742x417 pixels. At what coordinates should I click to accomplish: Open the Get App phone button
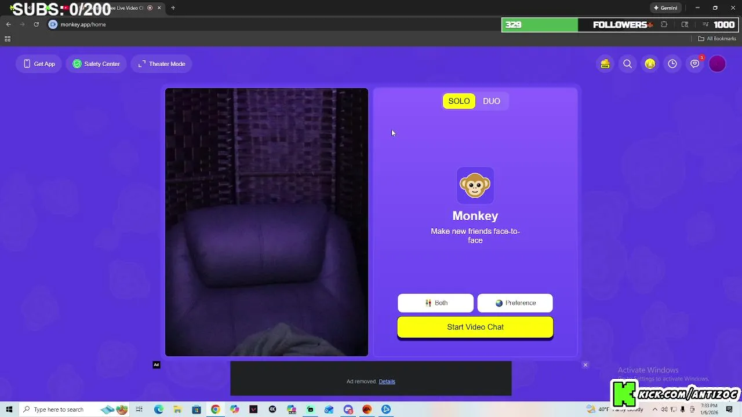click(39, 64)
